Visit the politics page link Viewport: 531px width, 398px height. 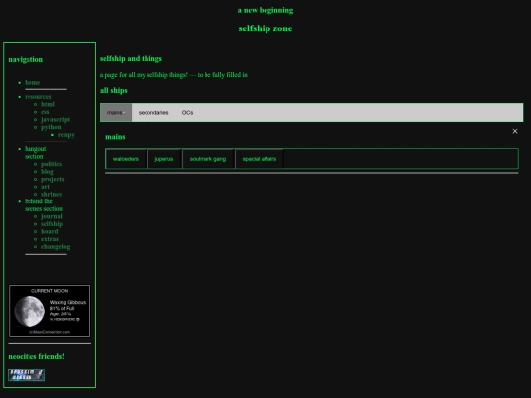point(51,164)
